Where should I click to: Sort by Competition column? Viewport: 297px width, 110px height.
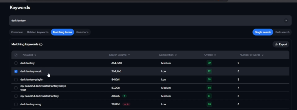pos(168,55)
